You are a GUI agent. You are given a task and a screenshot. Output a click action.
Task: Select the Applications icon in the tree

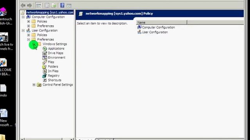pos(45,49)
